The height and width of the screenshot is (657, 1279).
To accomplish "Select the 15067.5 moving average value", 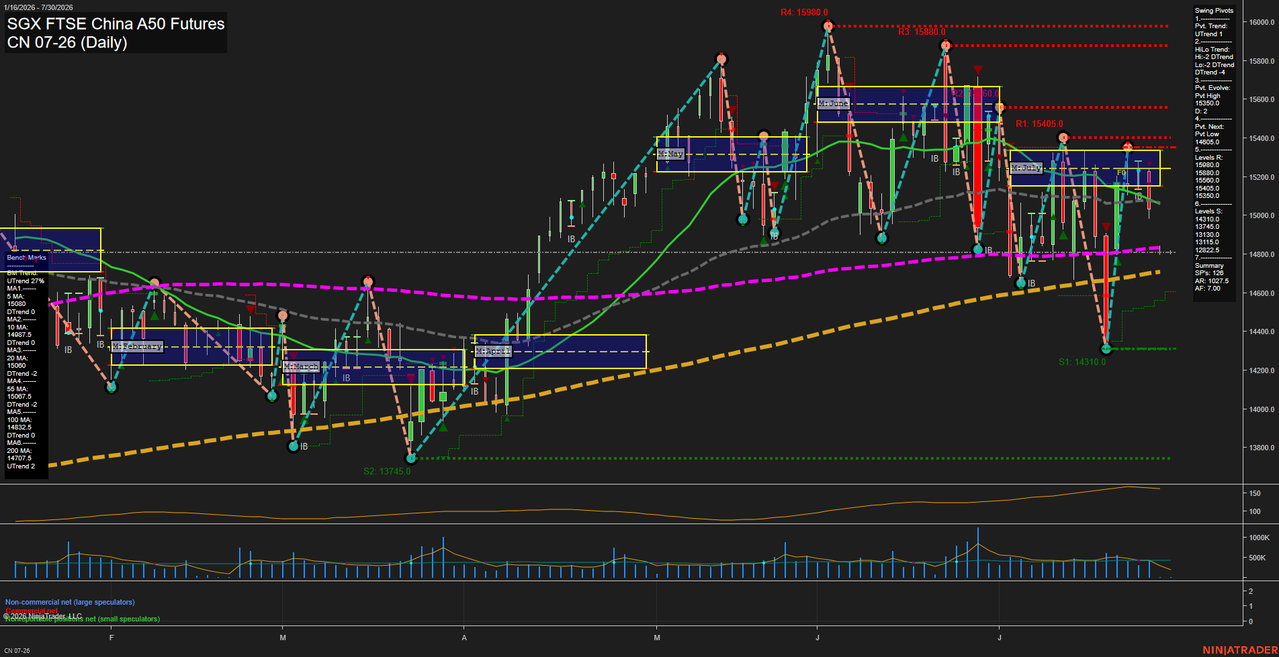I will pyautogui.click(x=19, y=397).
